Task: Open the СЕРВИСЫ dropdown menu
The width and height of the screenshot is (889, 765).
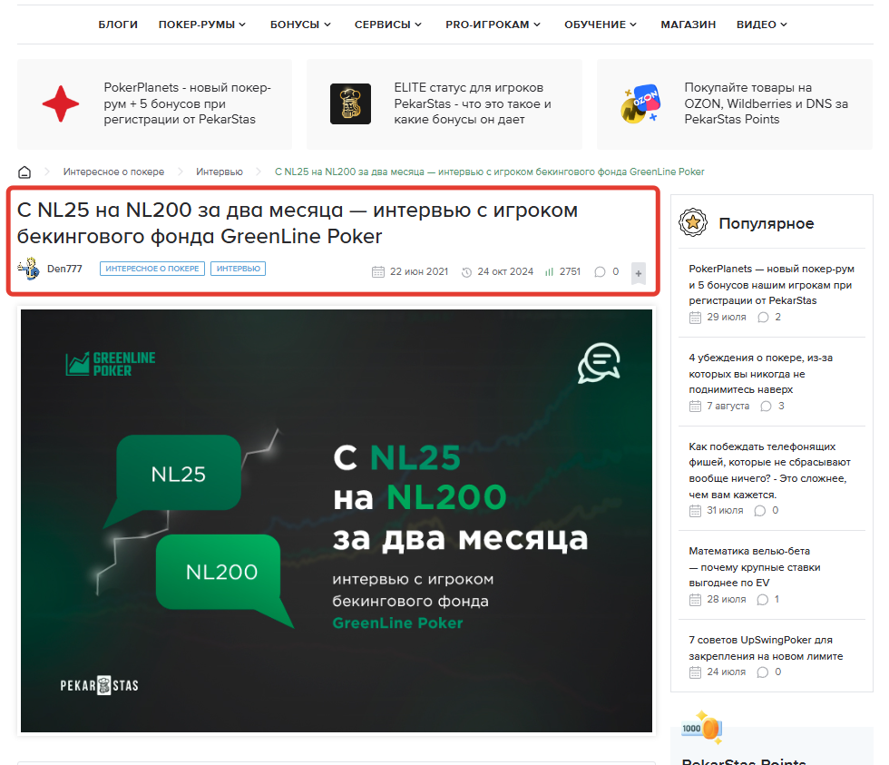Action: click(x=388, y=25)
